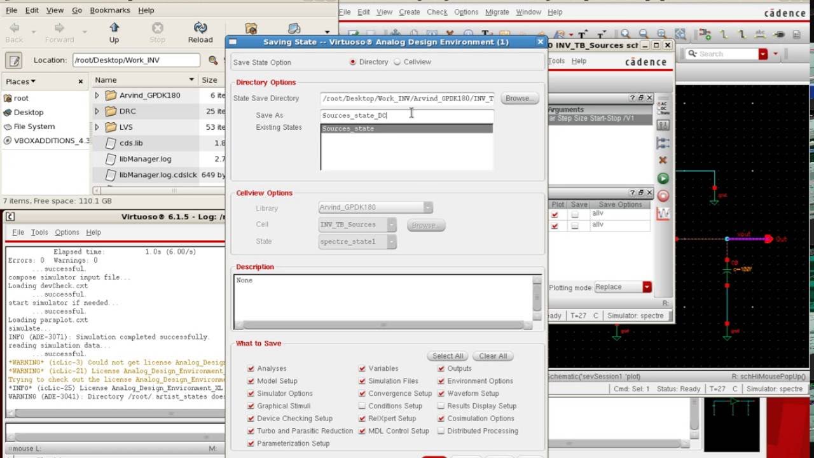Click the Browse button for State Save Directory
814x458 pixels.
pos(520,98)
